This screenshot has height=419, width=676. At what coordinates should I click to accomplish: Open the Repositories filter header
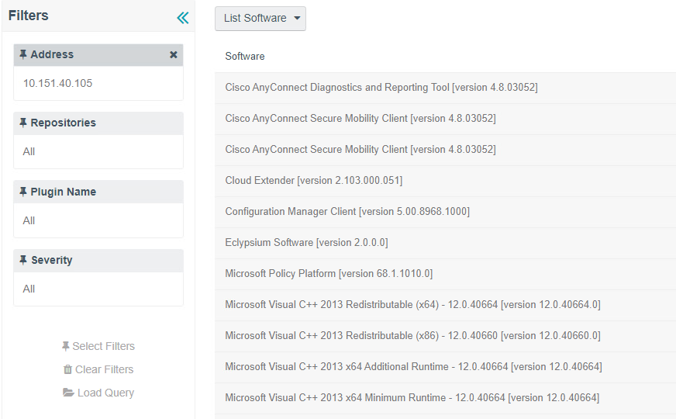pyautogui.click(x=98, y=123)
